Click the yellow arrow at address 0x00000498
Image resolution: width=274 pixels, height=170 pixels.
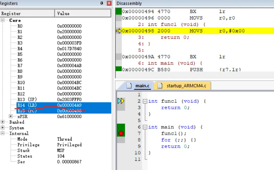pos(119,31)
